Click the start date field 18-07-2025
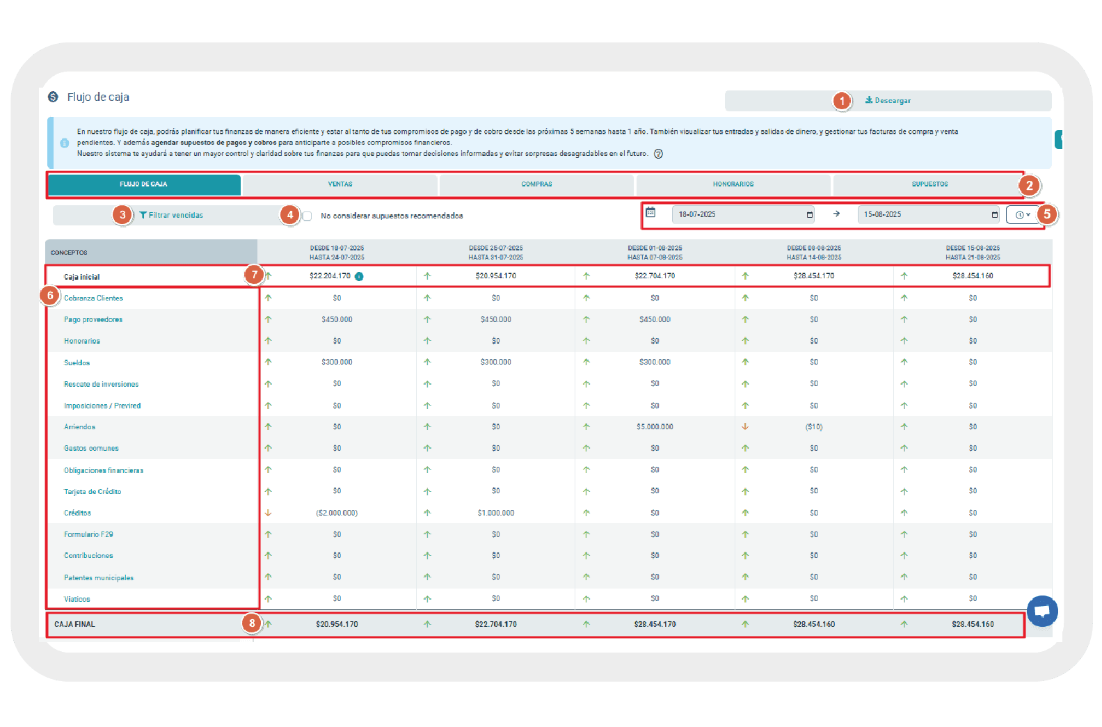 click(743, 214)
